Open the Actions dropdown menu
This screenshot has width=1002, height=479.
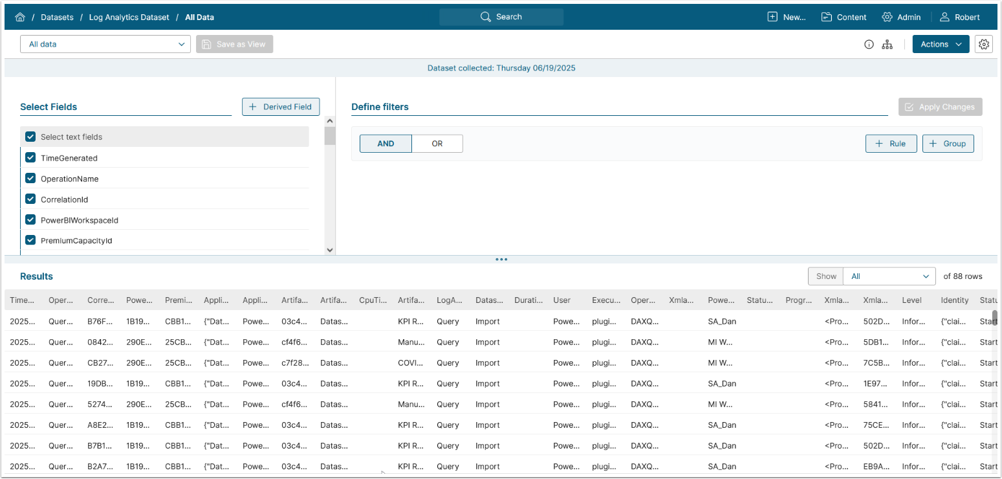[x=941, y=44]
